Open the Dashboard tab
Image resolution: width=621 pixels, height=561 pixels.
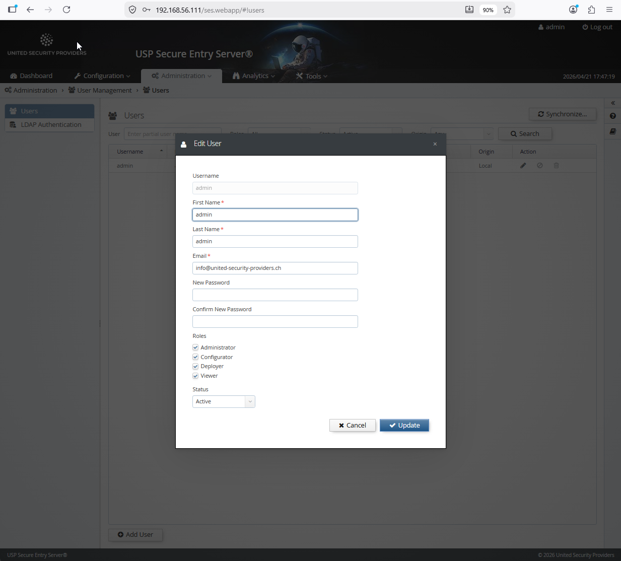coord(31,76)
